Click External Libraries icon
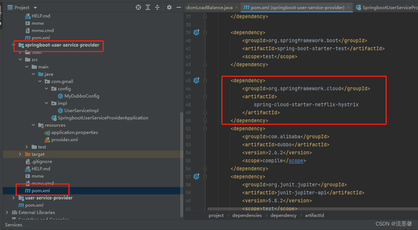 15,213
